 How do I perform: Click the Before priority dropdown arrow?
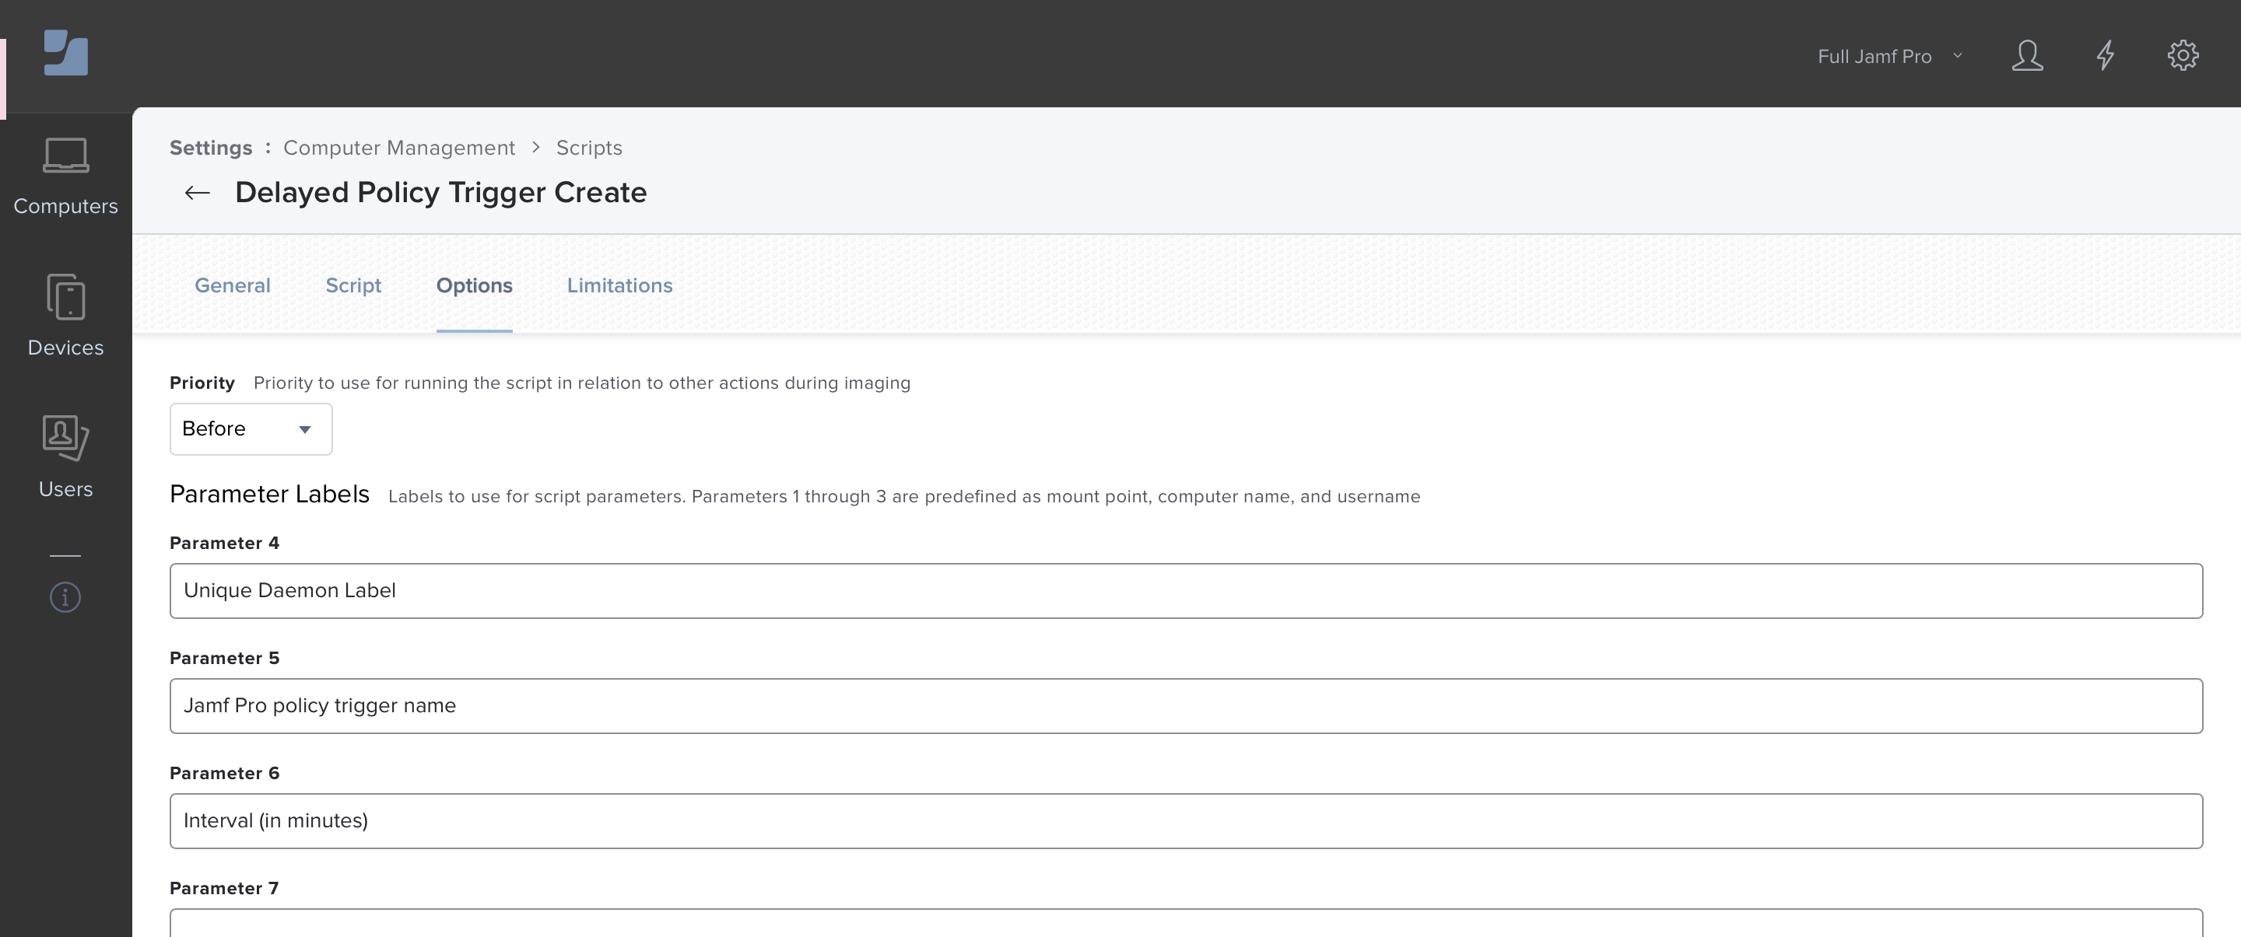[304, 427]
